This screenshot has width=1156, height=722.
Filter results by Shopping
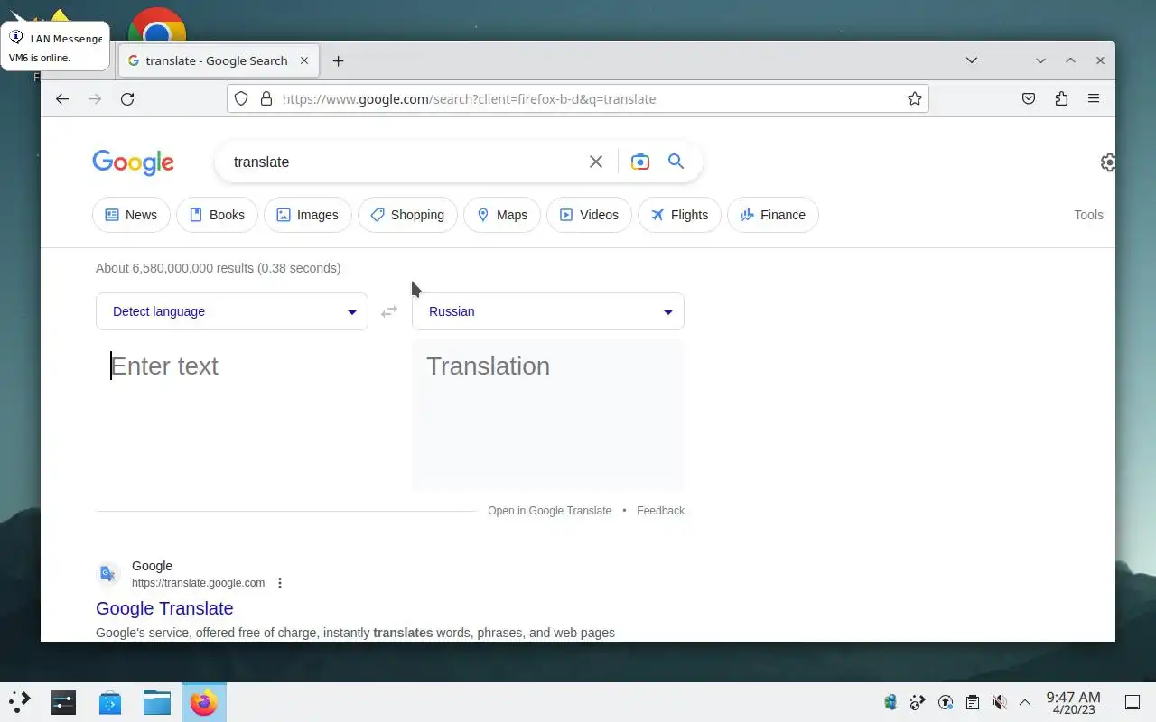[407, 215]
